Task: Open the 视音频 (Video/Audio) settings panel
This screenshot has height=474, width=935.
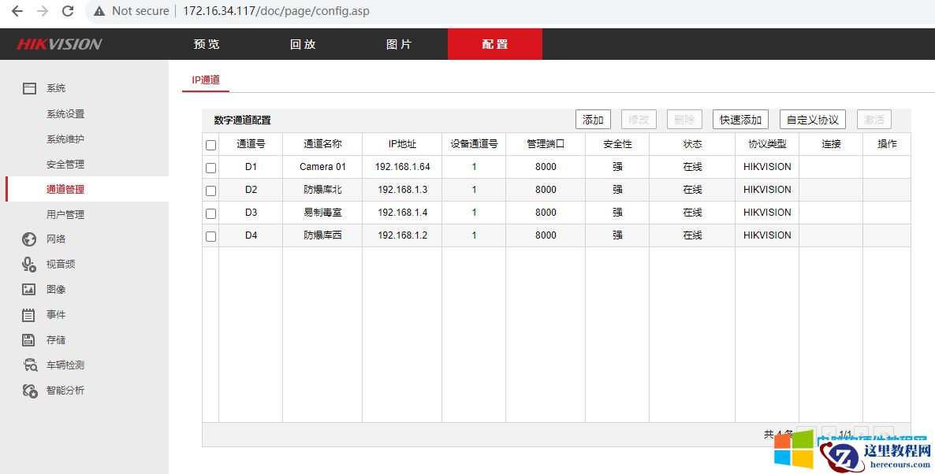Action: (x=55, y=264)
